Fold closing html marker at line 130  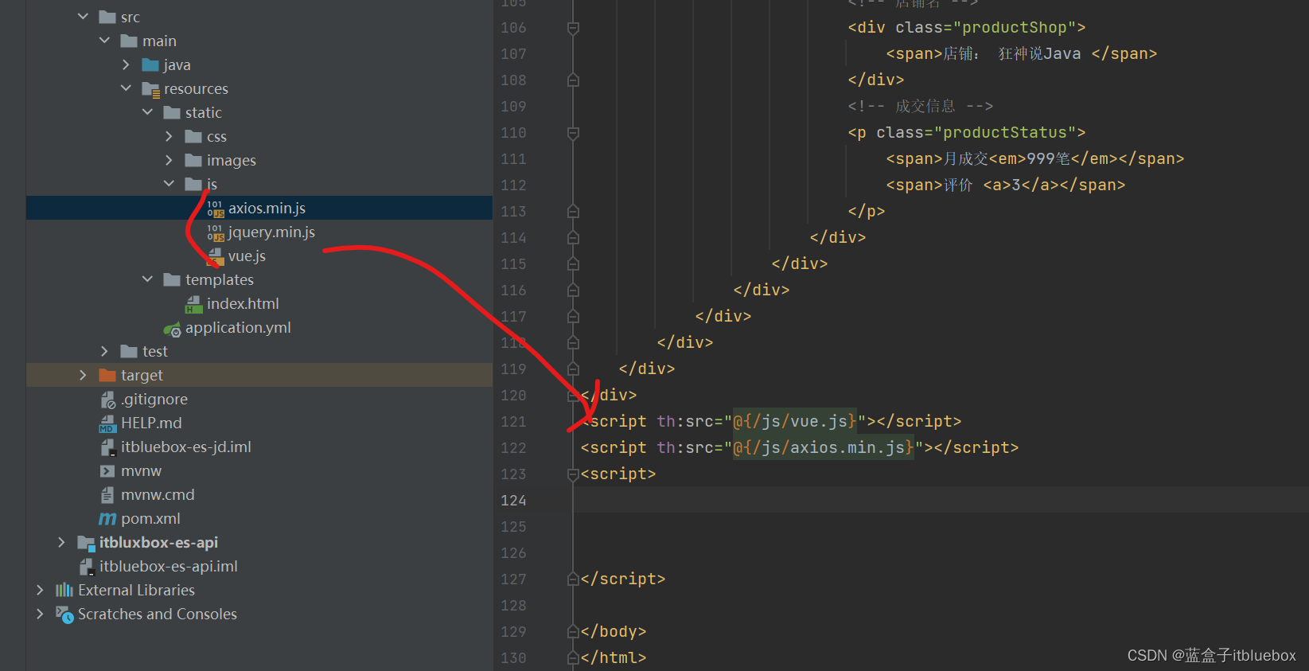[573, 658]
